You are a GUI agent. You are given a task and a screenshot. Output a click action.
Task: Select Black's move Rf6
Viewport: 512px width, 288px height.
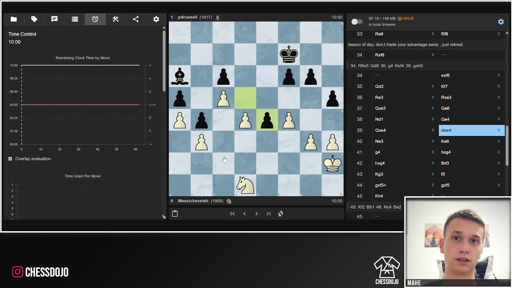(x=472, y=34)
